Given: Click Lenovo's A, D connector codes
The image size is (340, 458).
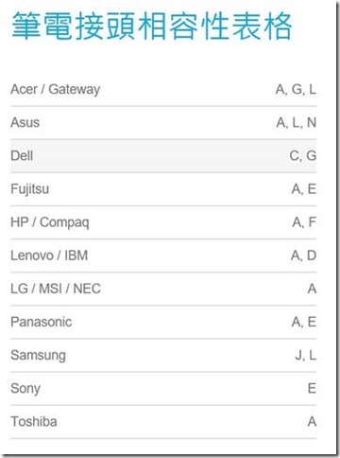Looking at the screenshot, I should tap(303, 255).
